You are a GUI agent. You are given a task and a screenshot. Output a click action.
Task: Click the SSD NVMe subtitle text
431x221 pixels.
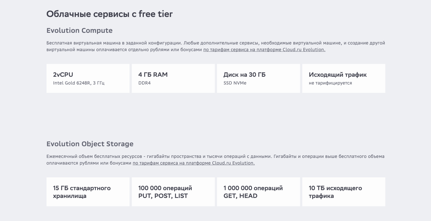pos(235,83)
